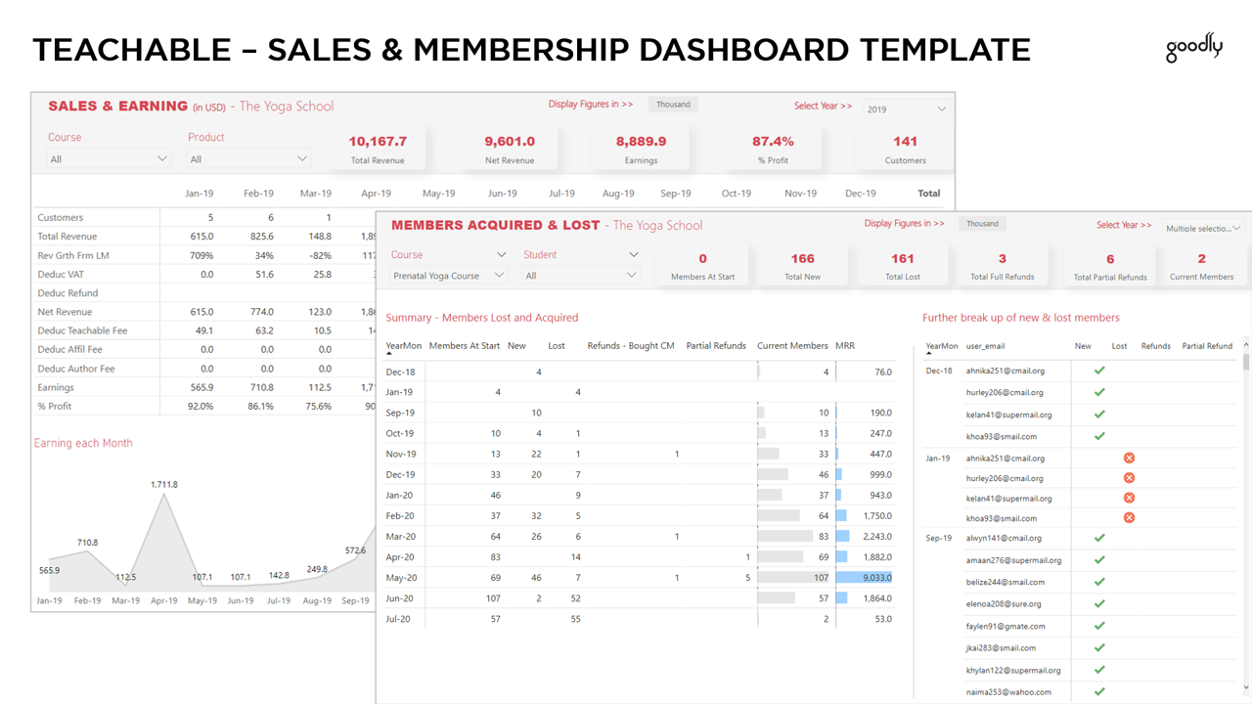Click green check for khylan122@supermail.org
1252x704 pixels.
coord(1099,670)
